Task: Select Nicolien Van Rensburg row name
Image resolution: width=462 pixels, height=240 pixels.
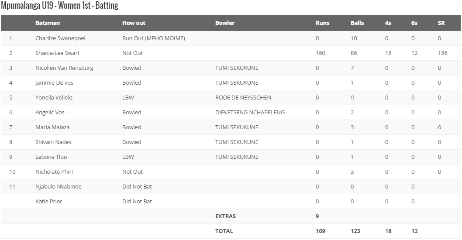Action: click(64, 68)
